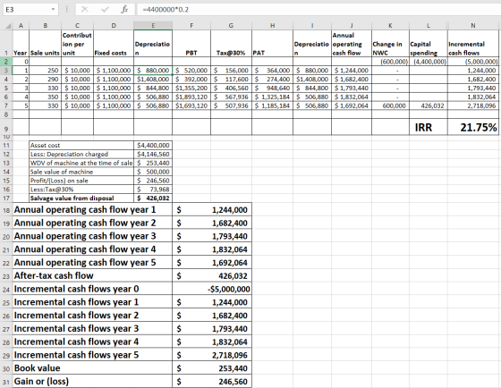
Task: Select row 17 header
Action: 6,198
